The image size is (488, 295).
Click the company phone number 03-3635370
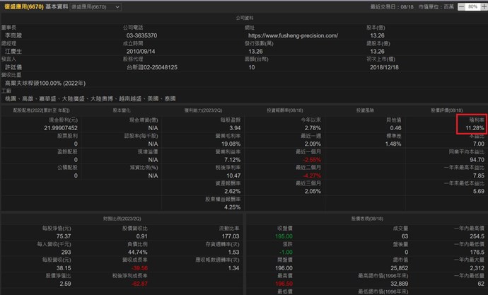(141, 35)
